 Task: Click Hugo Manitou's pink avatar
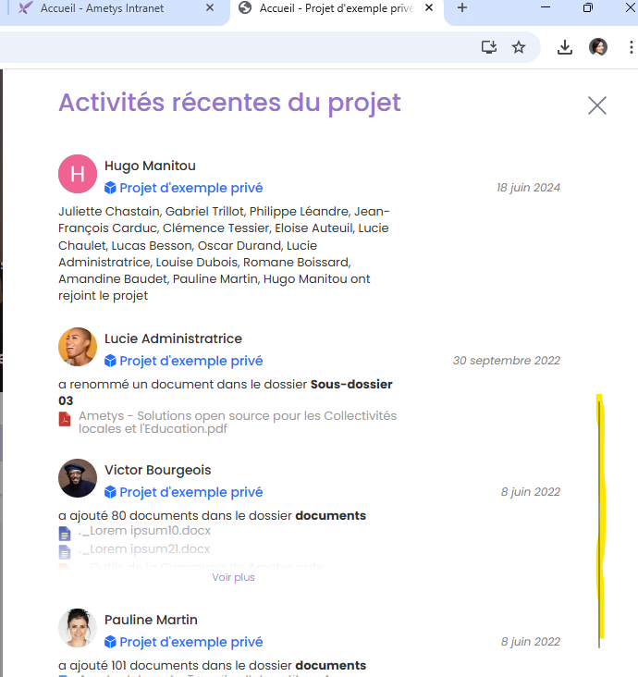78,174
